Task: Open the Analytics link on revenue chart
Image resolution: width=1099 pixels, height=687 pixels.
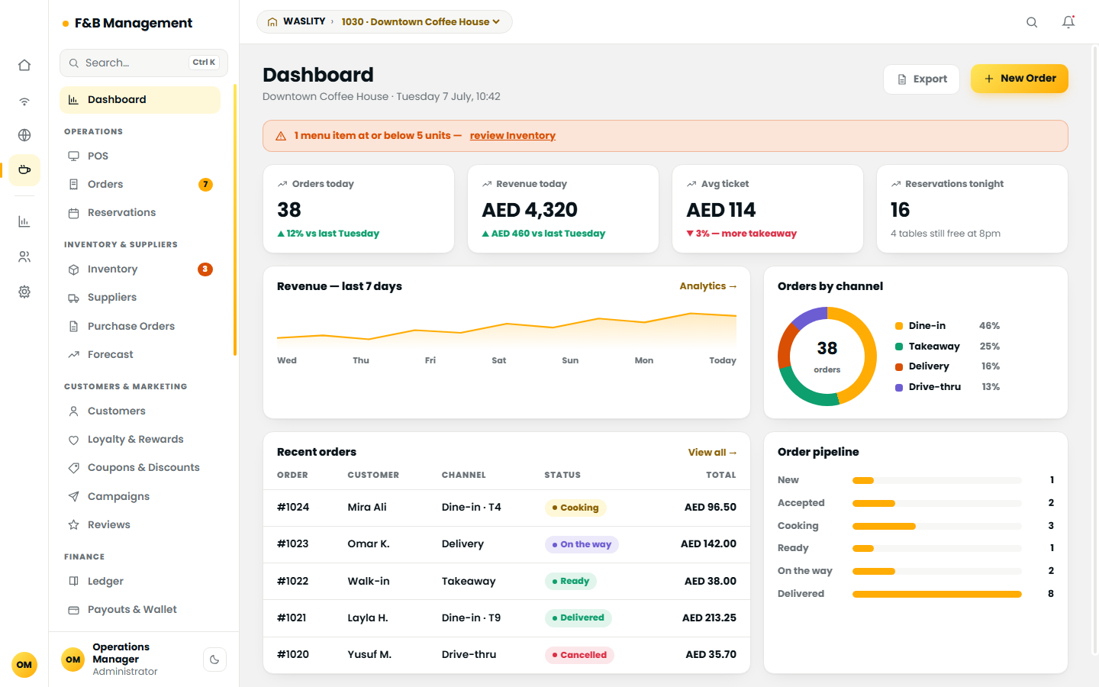Action: (708, 286)
